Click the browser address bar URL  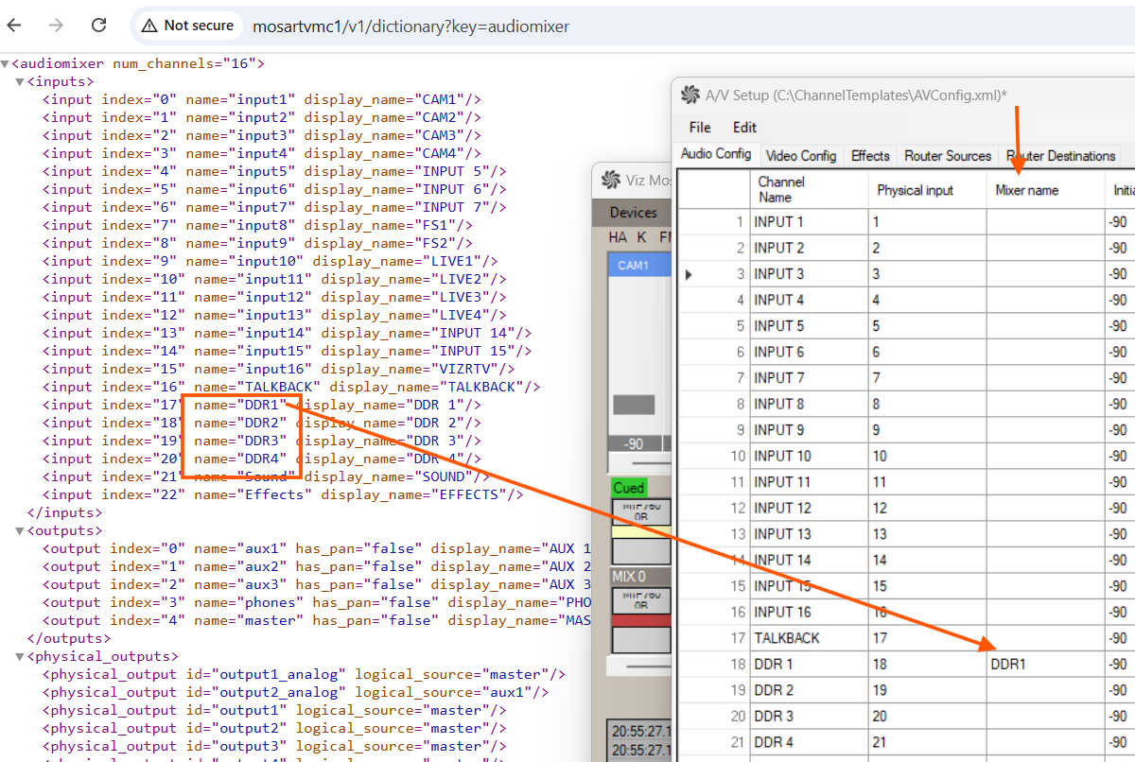point(411,26)
